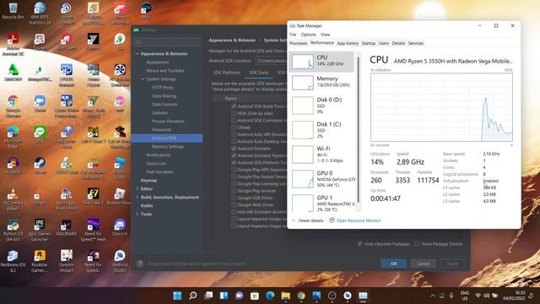Expand the Tools settings node

pos(137,214)
